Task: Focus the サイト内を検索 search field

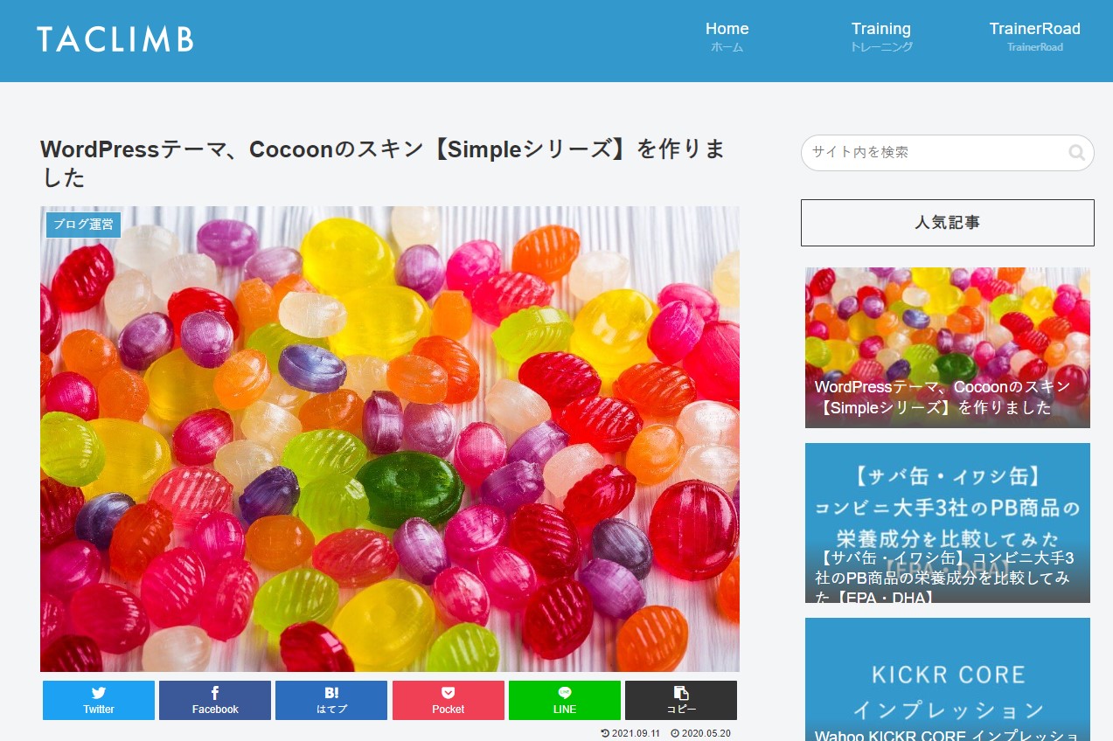Action: pyautogui.click(x=936, y=152)
